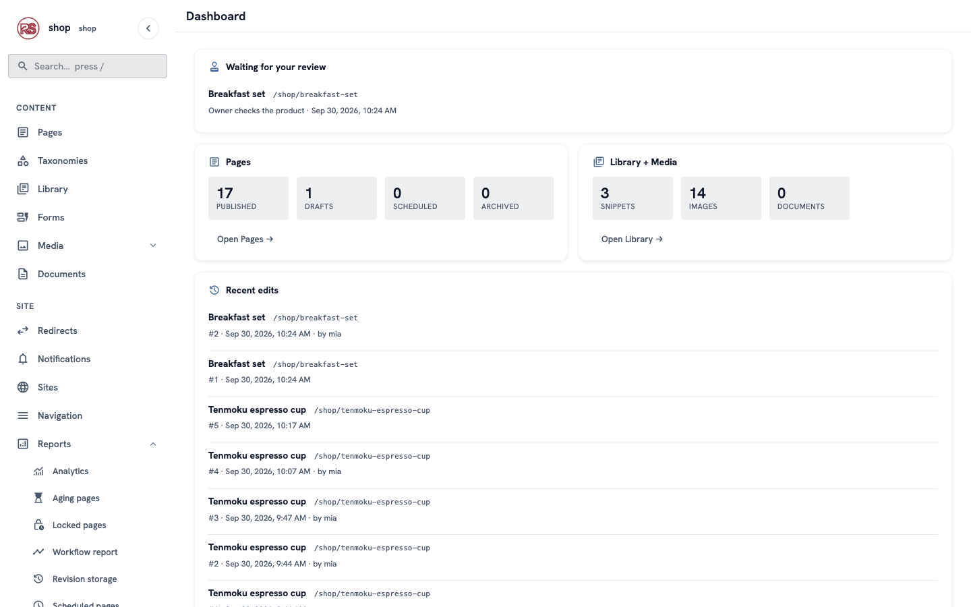Open the Taxonomies menu item
This screenshot has width=971, height=607.
point(88,161)
